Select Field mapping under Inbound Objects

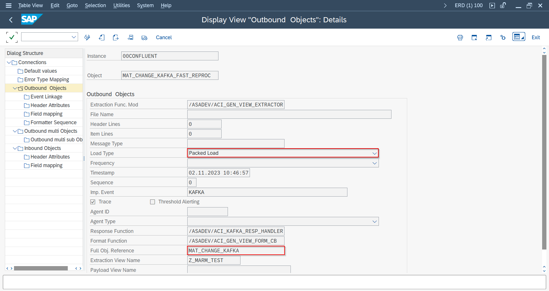coord(46,165)
